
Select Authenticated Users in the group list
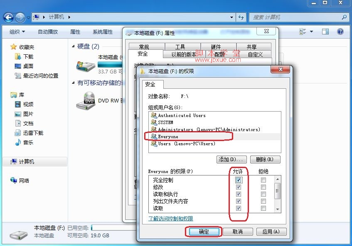click(x=214, y=115)
